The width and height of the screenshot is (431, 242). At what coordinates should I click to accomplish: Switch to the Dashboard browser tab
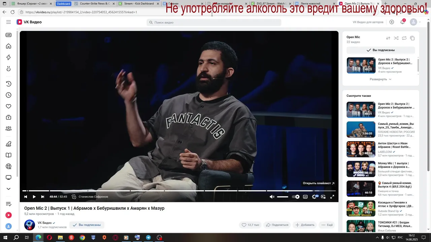click(x=63, y=4)
